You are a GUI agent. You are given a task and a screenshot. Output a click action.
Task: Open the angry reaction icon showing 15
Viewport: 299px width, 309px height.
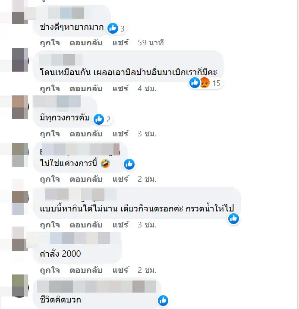coord(205,83)
